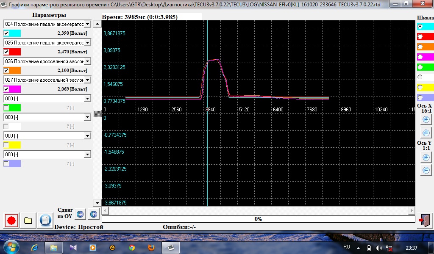Zoom out on the X axis
Image resolution: width=434 pixels, height=254 pixels.
click(x=426, y=133)
